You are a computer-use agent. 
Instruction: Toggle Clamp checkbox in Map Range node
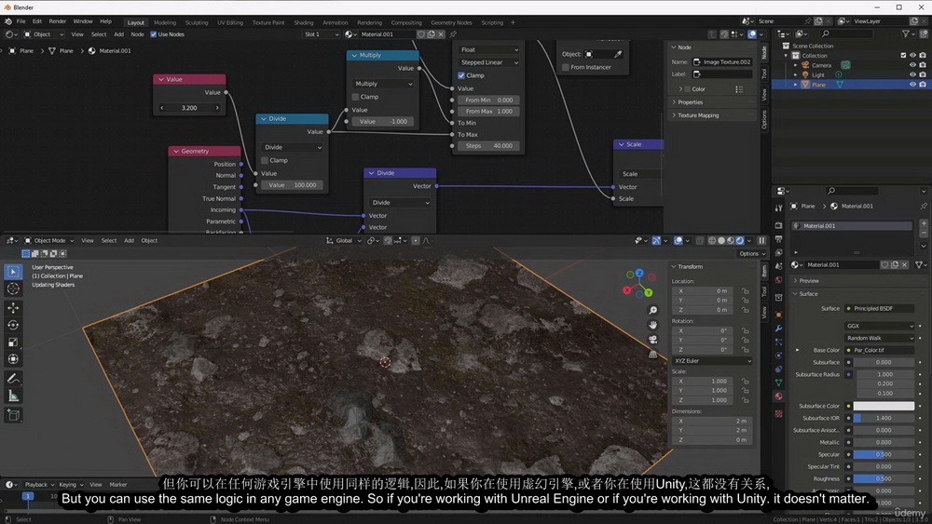pyautogui.click(x=461, y=75)
